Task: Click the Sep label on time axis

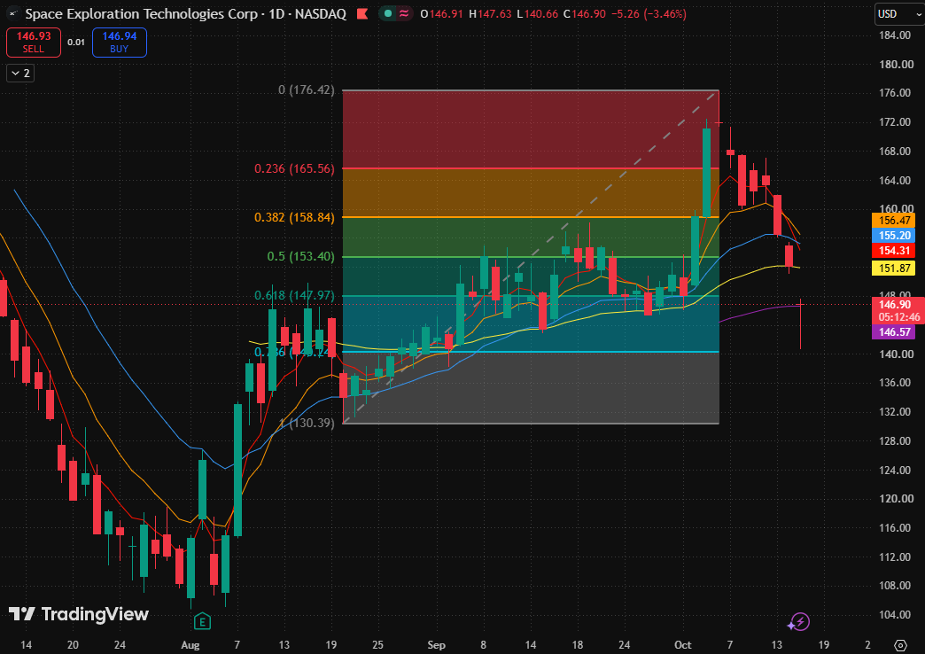Action: (436, 645)
